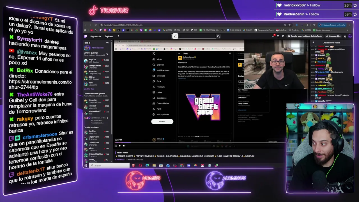359x202 pixels.
Task: Open Ninja +2 channel in the sidebar
Action: tap(97, 61)
